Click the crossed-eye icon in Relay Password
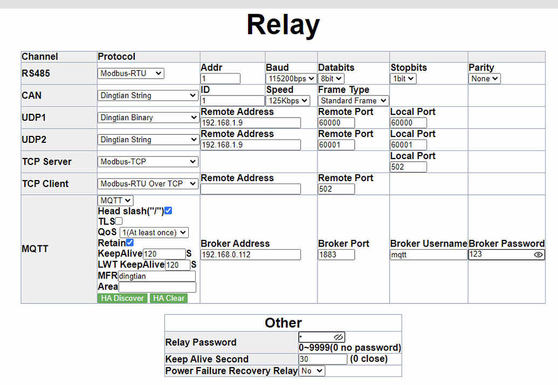 tap(338, 336)
